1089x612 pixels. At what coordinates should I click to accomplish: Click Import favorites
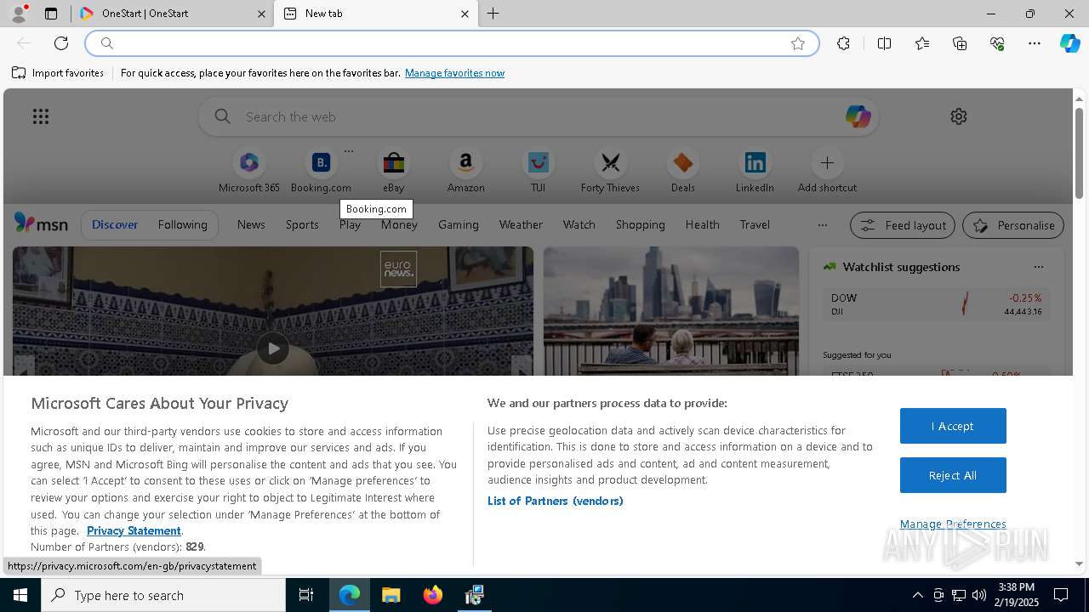[x=58, y=73]
